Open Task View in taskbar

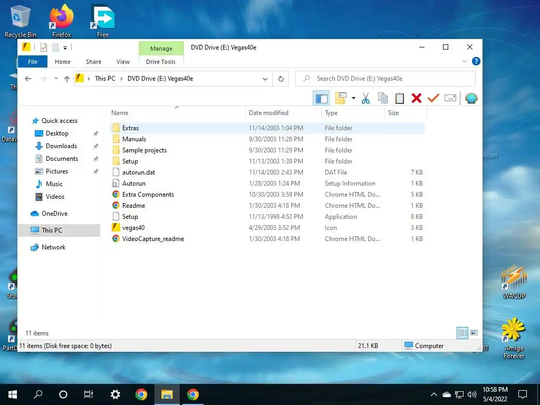[89, 394]
